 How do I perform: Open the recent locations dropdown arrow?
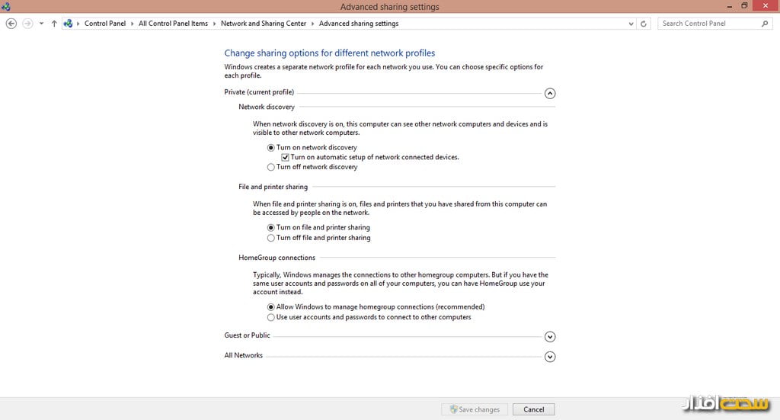pos(41,24)
